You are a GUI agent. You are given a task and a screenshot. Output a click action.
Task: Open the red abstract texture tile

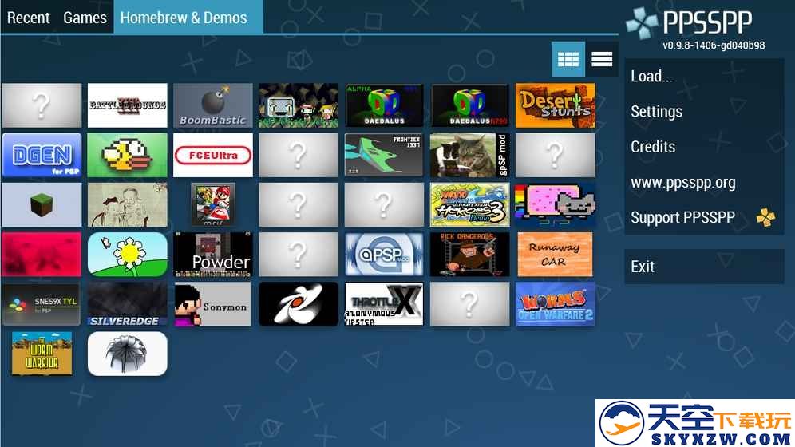42,255
